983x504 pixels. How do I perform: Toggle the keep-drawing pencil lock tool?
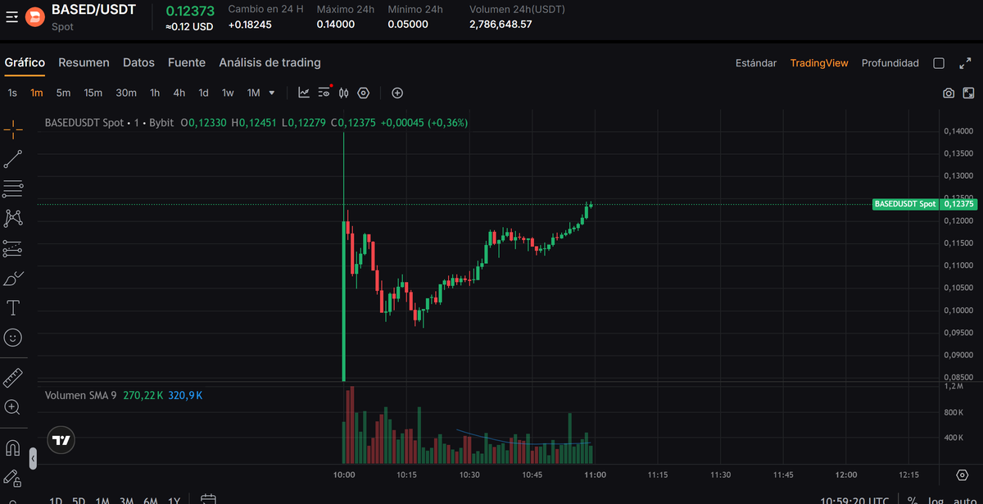(x=13, y=478)
